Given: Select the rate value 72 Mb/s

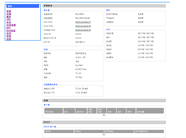Looking at the screenshot, I should pos(79,77).
